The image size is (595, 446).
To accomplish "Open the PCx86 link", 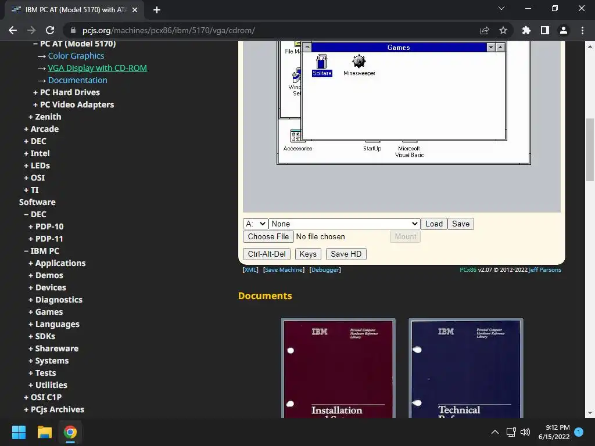I will tap(468, 269).
